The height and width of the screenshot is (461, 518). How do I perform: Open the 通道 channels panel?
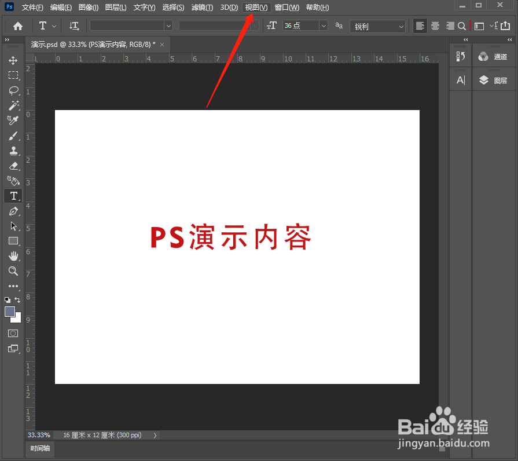pyautogui.click(x=493, y=57)
